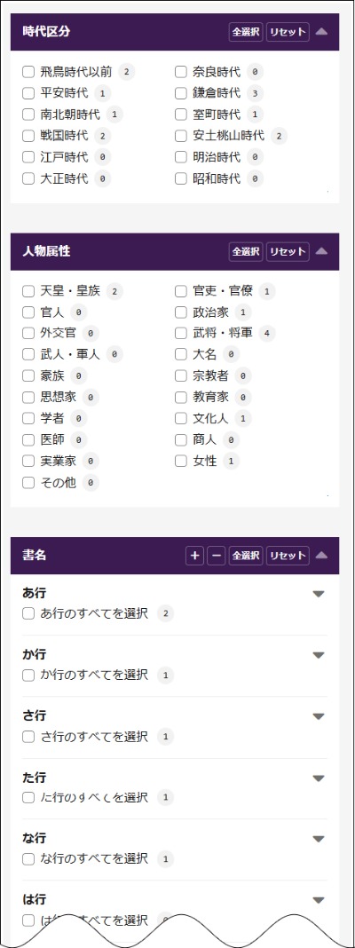Check the 武将・将軍 checkbox
This screenshot has width=355, height=948.
pyautogui.click(x=181, y=333)
